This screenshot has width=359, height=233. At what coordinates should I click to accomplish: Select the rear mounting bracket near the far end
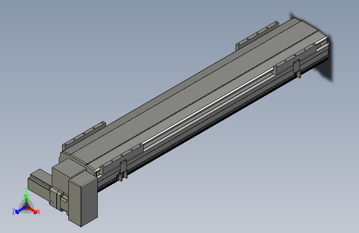click(257, 36)
